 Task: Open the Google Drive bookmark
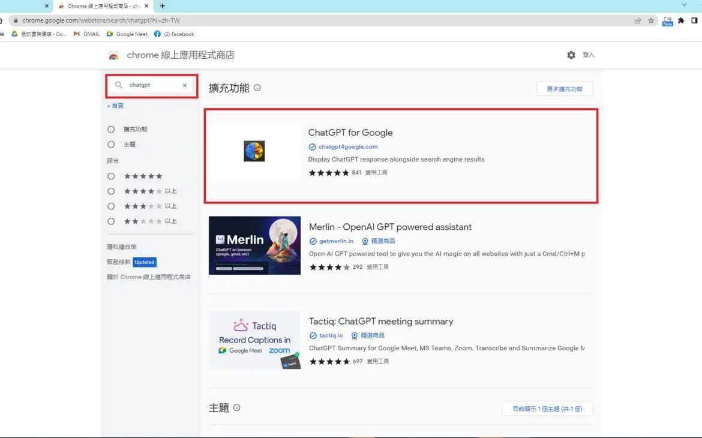point(39,34)
